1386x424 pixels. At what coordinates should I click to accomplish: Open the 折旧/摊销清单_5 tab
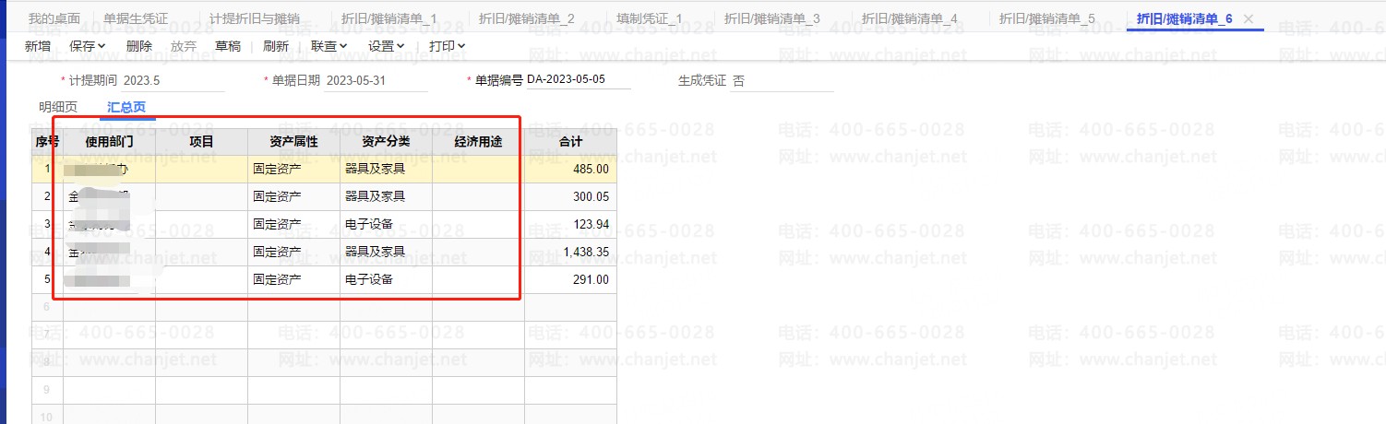[1047, 18]
